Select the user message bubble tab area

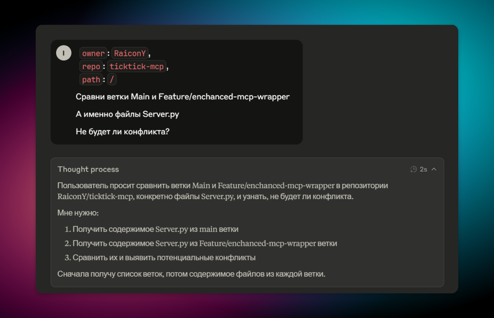point(176,91)
